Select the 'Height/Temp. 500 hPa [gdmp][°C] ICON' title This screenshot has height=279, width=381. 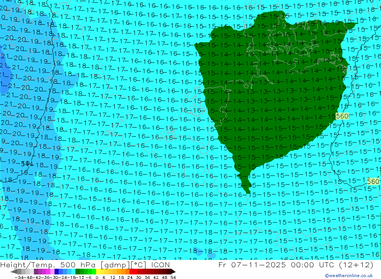click(85, 265)
